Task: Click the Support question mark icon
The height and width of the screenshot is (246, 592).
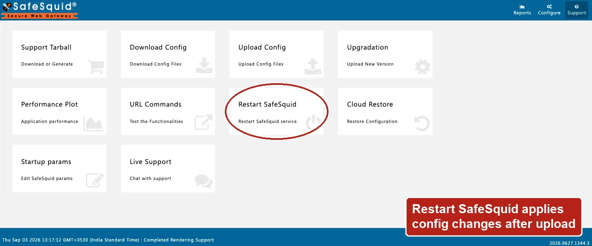Action: point(577,7)
